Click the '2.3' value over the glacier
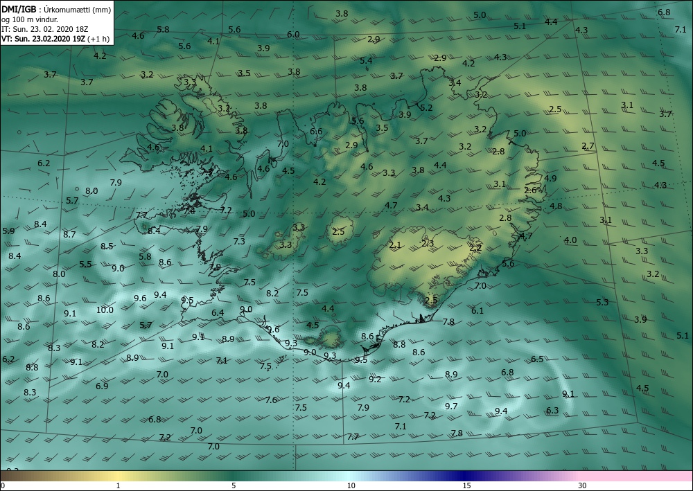 [x=428, y=243]
